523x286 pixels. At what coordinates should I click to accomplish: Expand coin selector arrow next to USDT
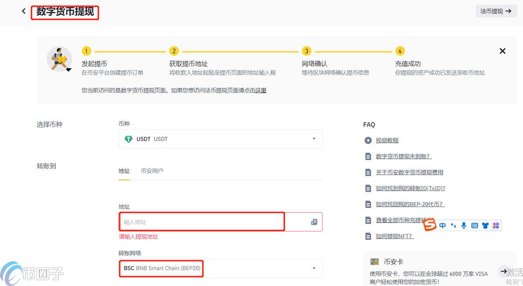[x=314, y=139]
